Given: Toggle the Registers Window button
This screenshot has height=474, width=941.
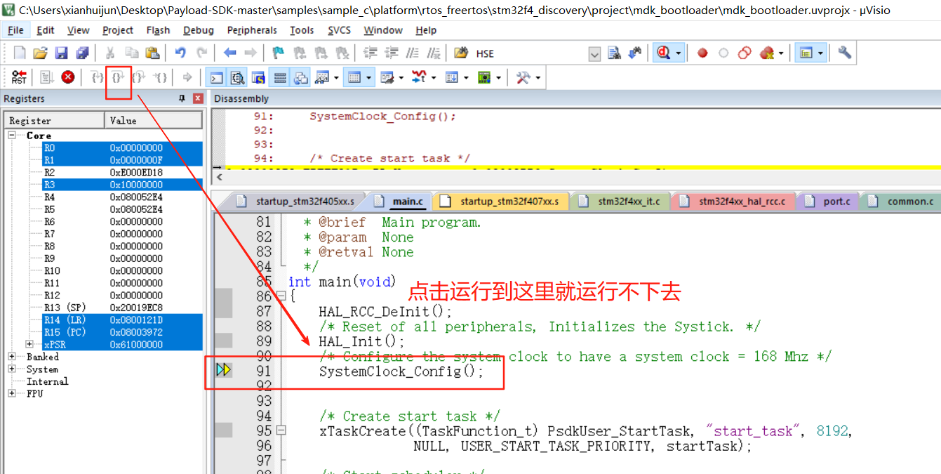Looking at the screenshot, I should click(280, 77).
